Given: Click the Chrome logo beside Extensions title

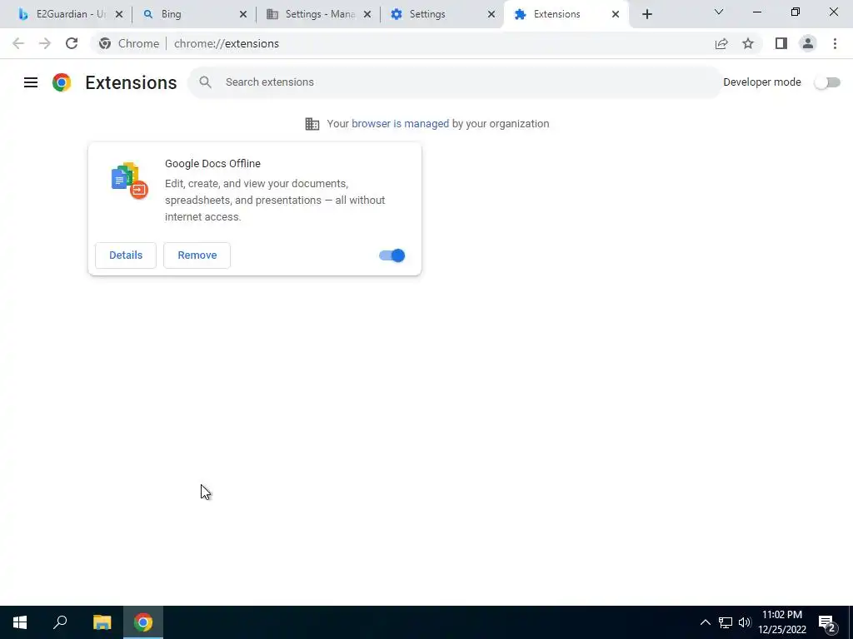Looking at the screenshot, I should (x=62, y=82).
